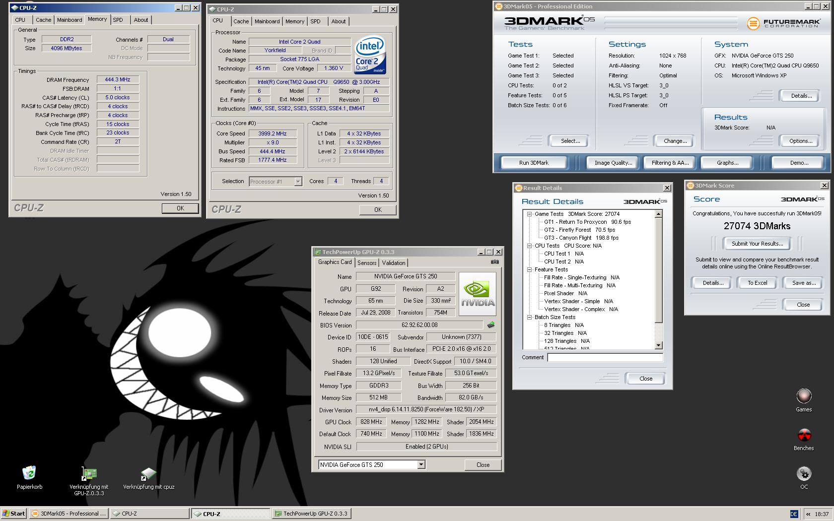Image resolution: width=834 pixels, height=521 pixels.
Task: Open the cpuz desktop shortcut icon
Action: click(x=148, y=474)
